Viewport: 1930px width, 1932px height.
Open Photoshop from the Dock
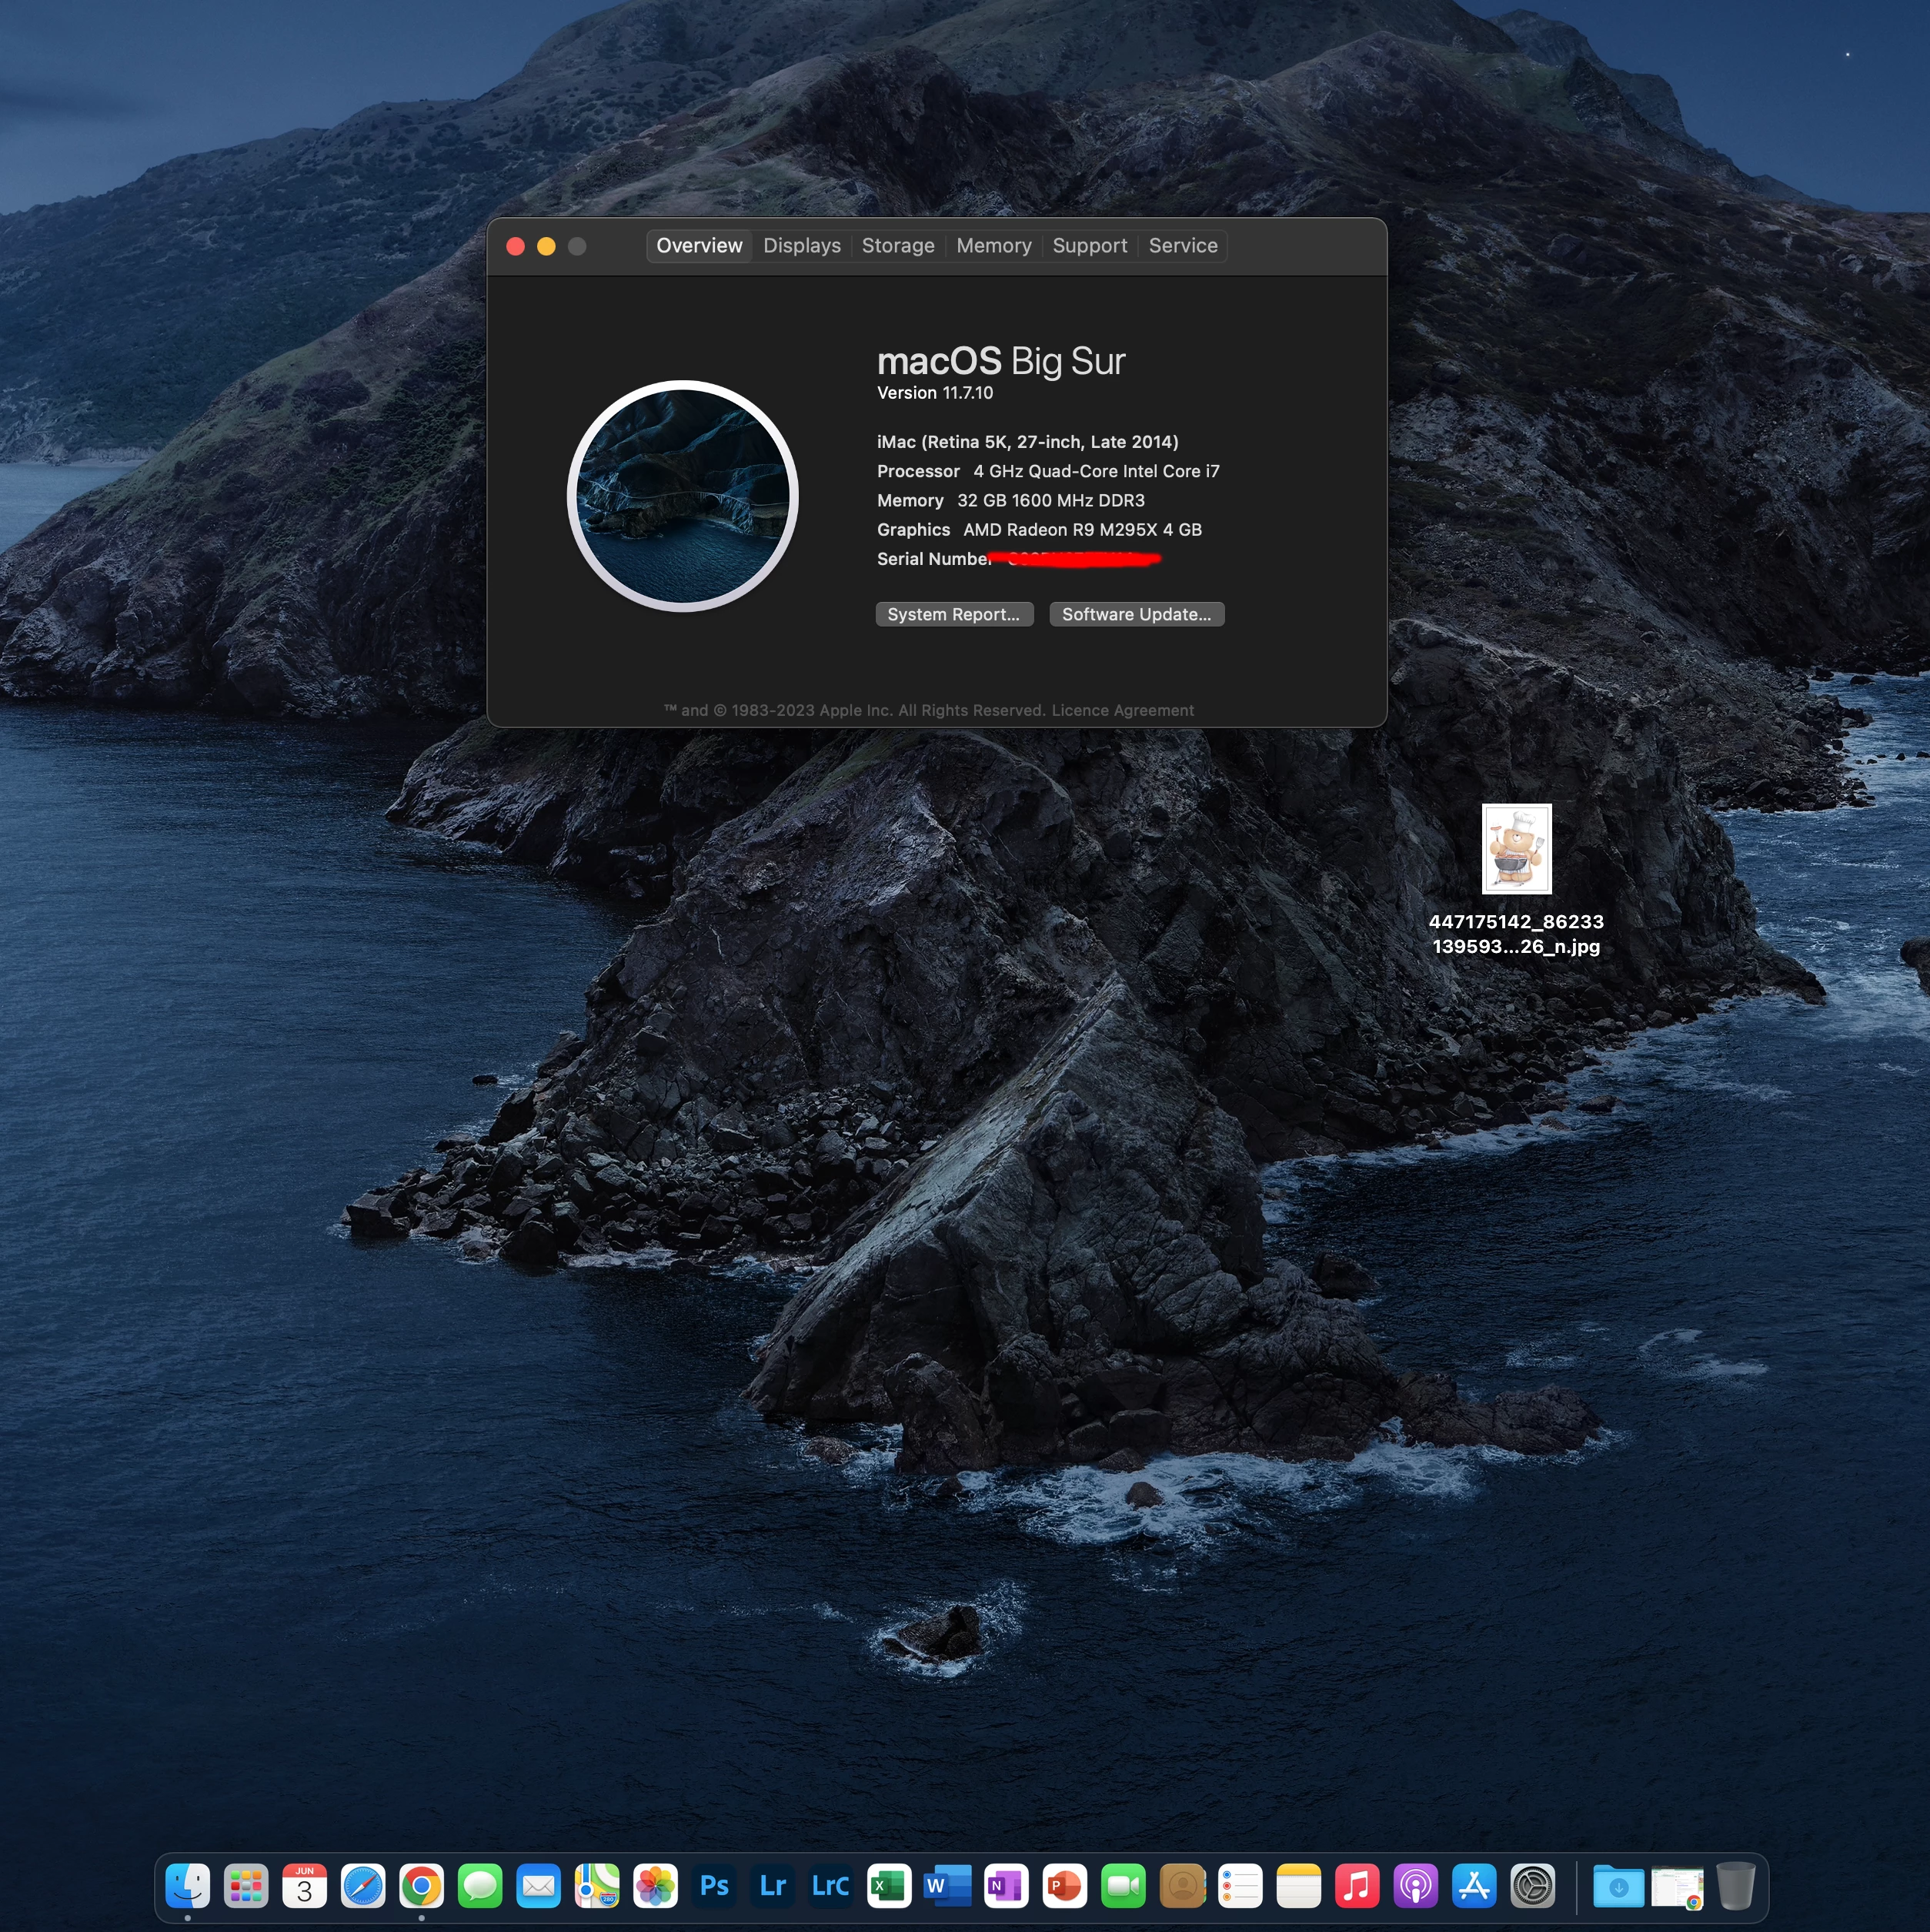coord(714,1886)
